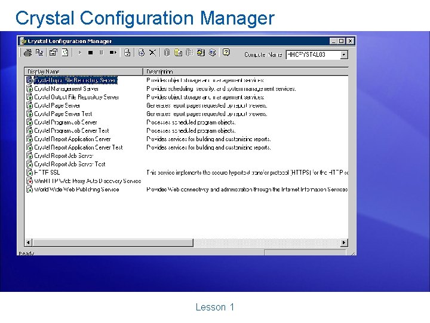Click the Description column header

[x=245, y=72]
